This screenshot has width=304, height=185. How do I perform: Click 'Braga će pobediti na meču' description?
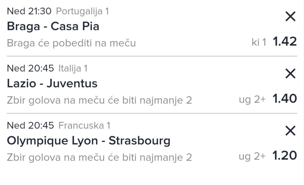pos(71,43)
